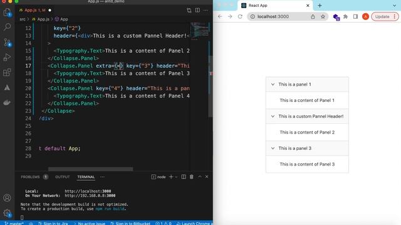Click the share icon in address bar

[x=313, y=17]
